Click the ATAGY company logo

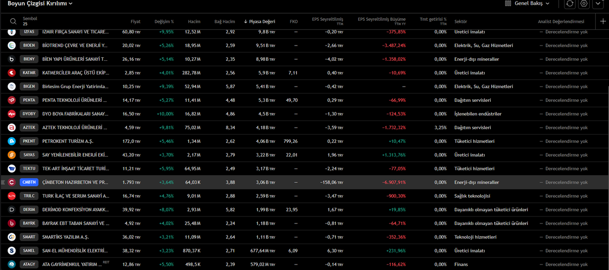pyautogui.click(x=12, y=264)
